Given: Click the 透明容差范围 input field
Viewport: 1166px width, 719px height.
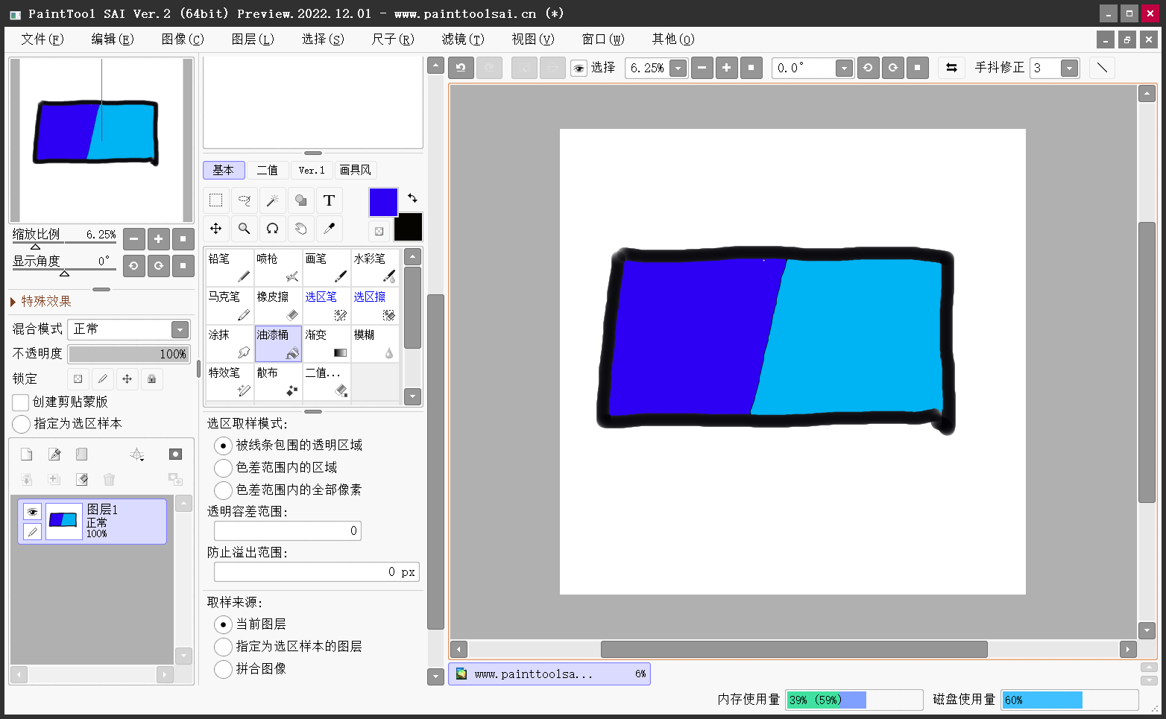Looking at the screenshot, I should (287, 530).
